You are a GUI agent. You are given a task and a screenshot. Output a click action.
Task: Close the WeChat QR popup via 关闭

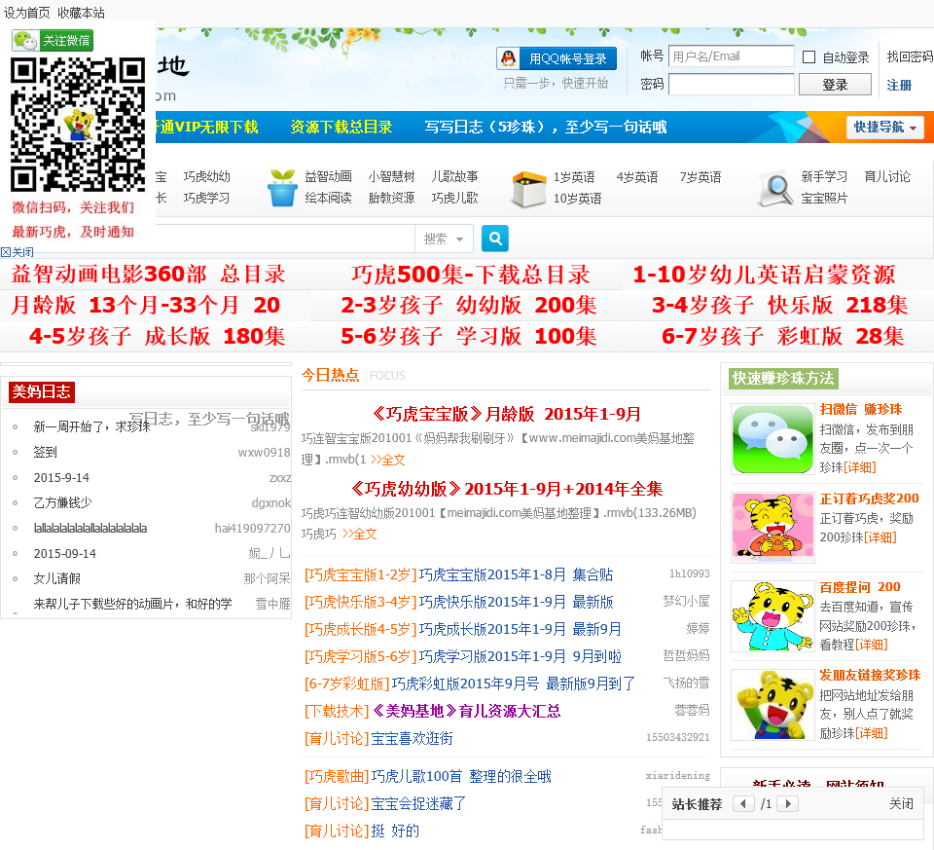18,251
